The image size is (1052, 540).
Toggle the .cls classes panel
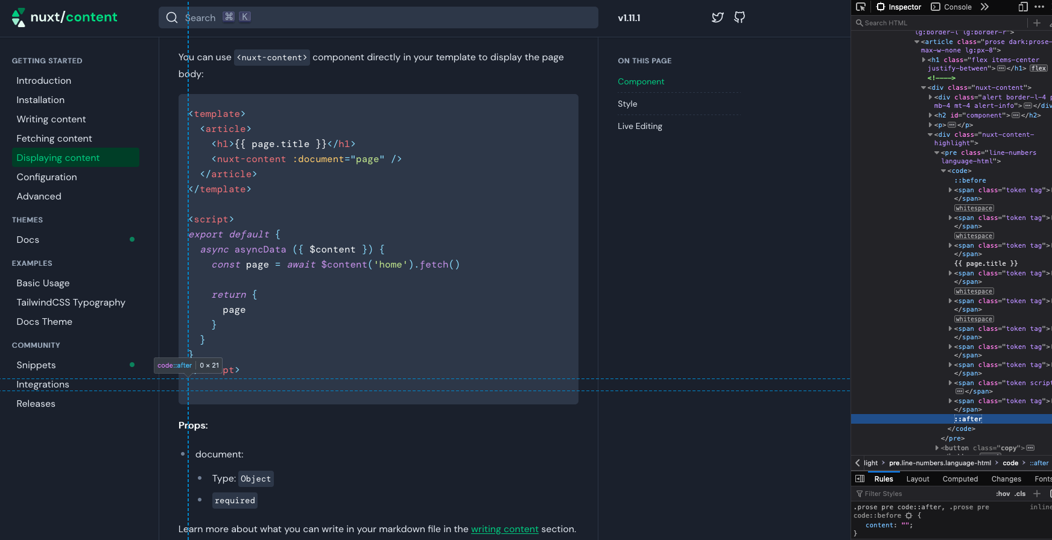coord(1020,494)
